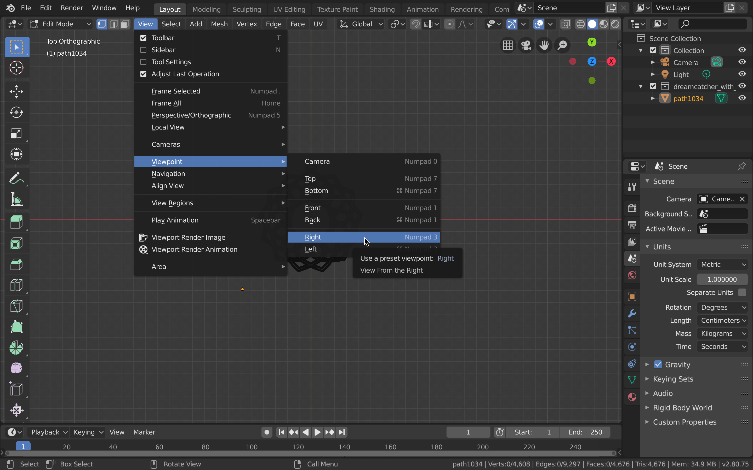This screenshot has width=753, height=470.
Task: Jump to the timeline end frame
Action: coord(342,432)
